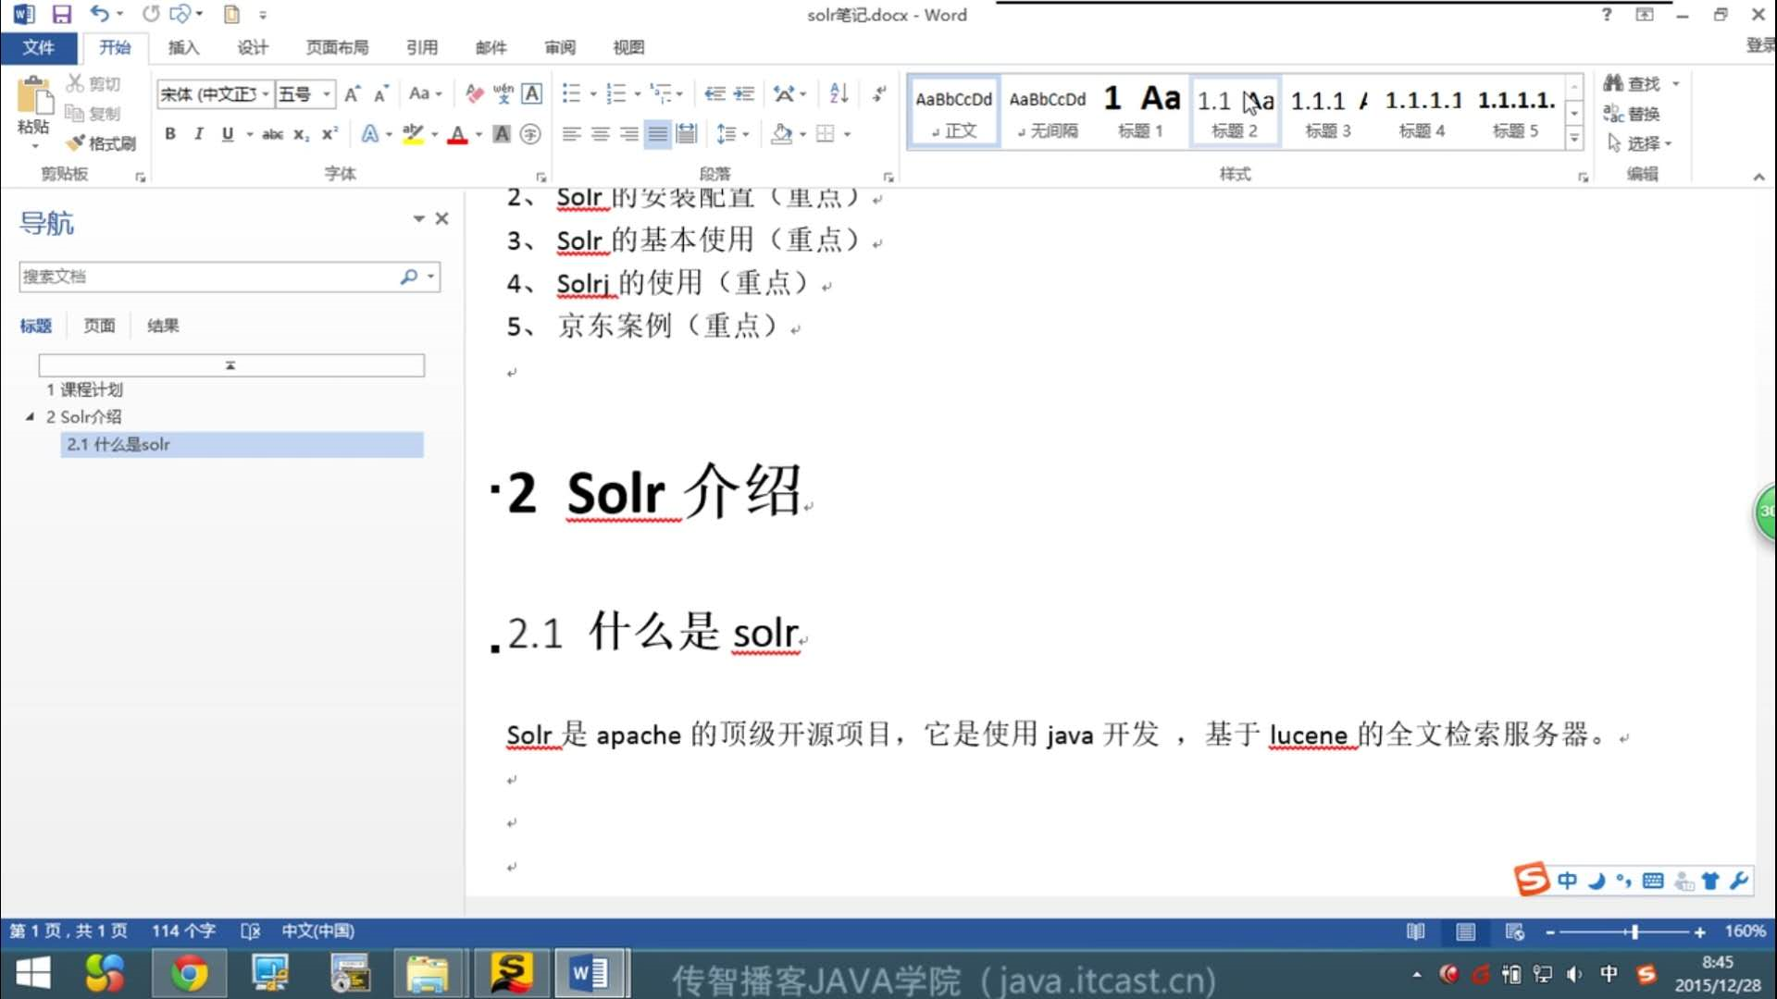Toggle strikethrough formatting

click(x=272, y=134)
